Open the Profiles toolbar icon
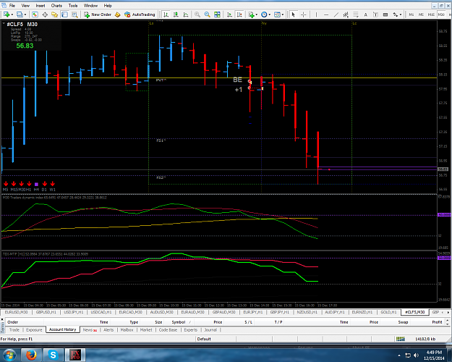The width and height of the screenshot is (452, 362). (20, 14)
